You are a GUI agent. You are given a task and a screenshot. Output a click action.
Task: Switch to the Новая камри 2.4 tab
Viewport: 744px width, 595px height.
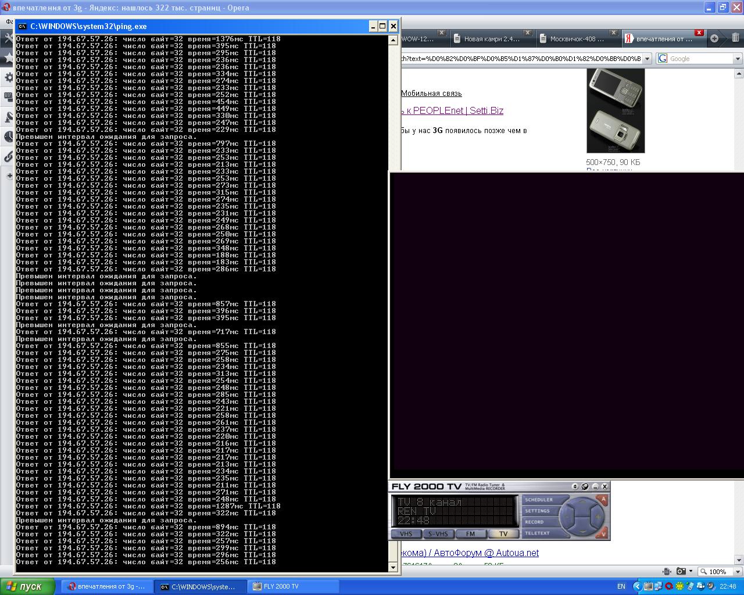click(x=492, y=39)
